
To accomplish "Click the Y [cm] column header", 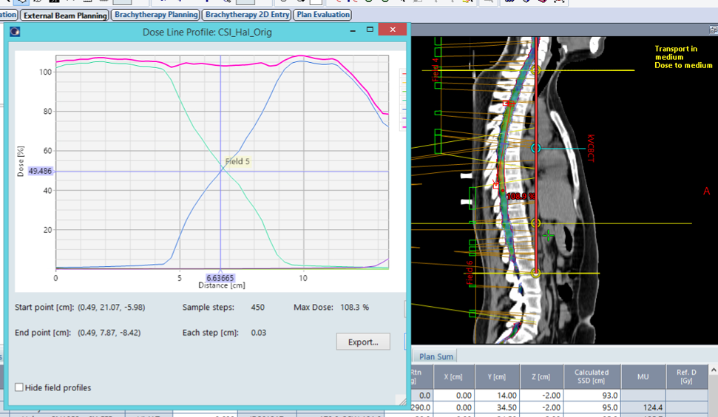I will click(497, 377).
